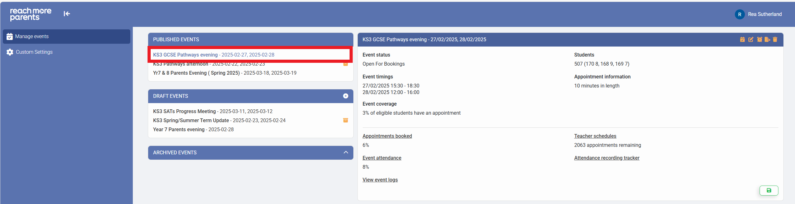The image size is (795, 204).
Task: Open Manage events in the sidebar
Action: [x=32, y=37]
